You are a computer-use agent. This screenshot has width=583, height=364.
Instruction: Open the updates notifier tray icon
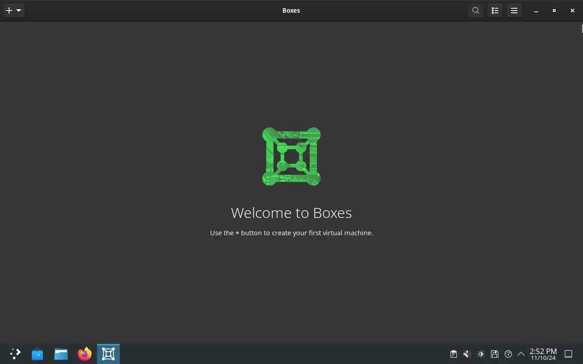click(508, 354)
